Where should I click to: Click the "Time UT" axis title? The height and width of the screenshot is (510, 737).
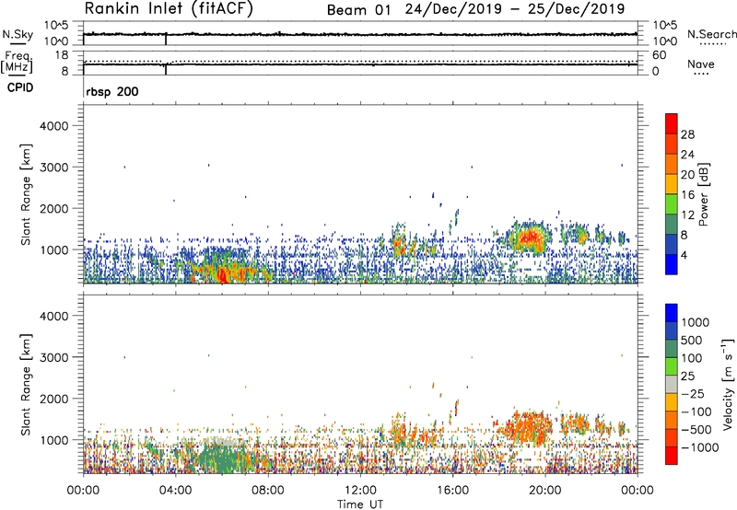click(360, 504)
